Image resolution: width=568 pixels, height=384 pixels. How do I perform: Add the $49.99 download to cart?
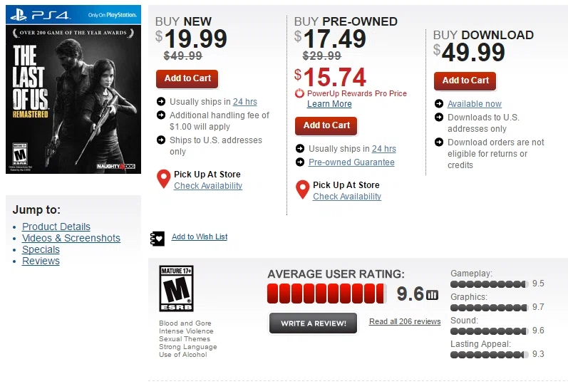point(465,81)
